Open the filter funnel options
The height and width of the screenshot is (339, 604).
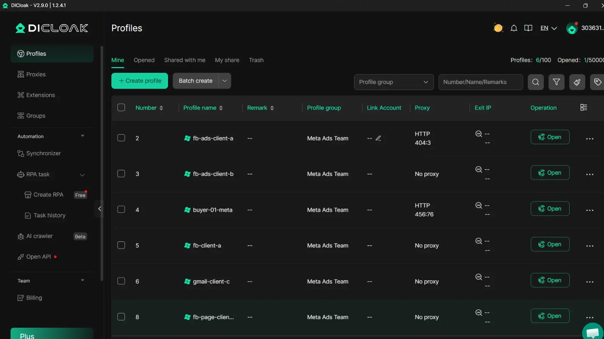click(x=556, y=82)
